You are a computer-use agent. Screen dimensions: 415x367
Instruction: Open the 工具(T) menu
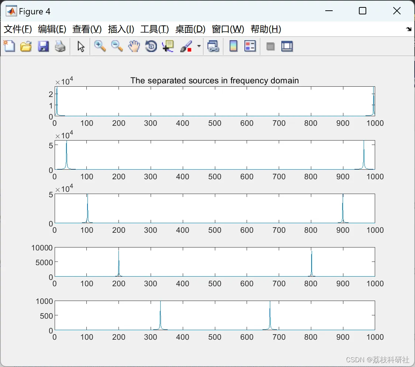tap(155, 29)
